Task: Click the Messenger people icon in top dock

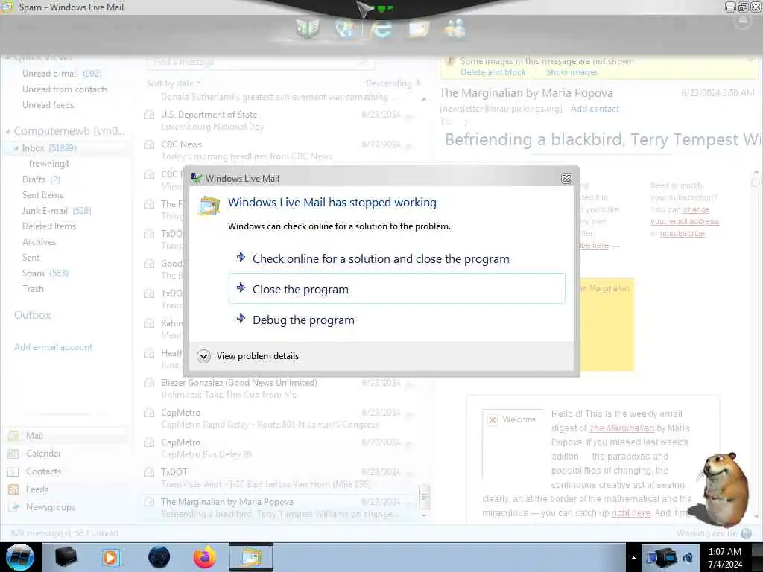Action: (455, 28)
